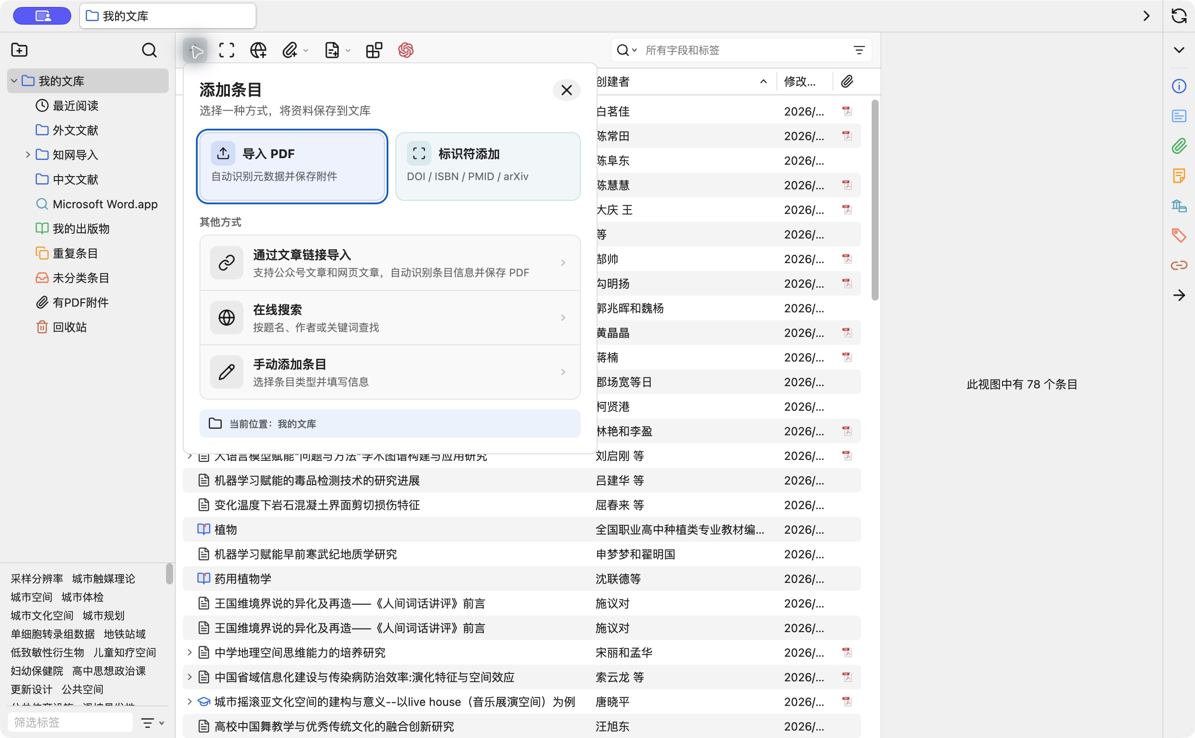
Task: Open the notes pane icon
Action: pos(1179,176)
